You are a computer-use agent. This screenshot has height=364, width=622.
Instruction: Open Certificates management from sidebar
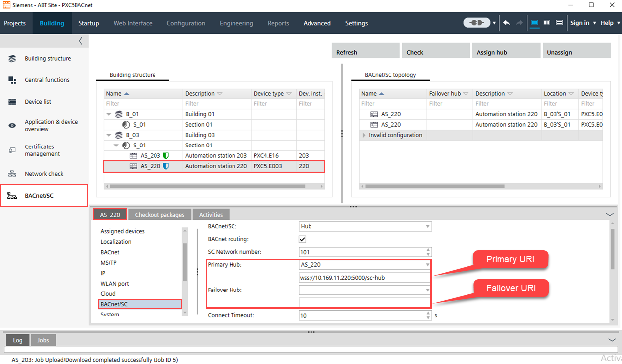[x=42, y=150]
